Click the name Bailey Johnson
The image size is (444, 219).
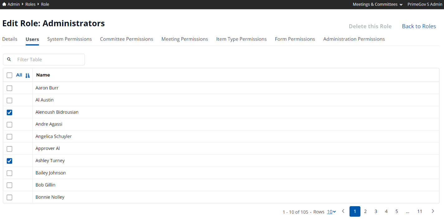tap(51, 173)
